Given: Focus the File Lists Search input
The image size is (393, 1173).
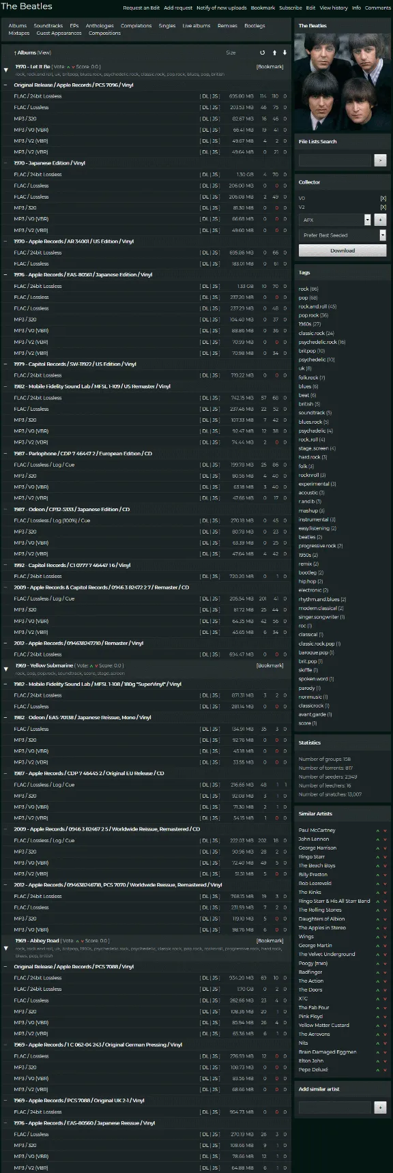Looking at the screenshot, I should coord(335,160).
